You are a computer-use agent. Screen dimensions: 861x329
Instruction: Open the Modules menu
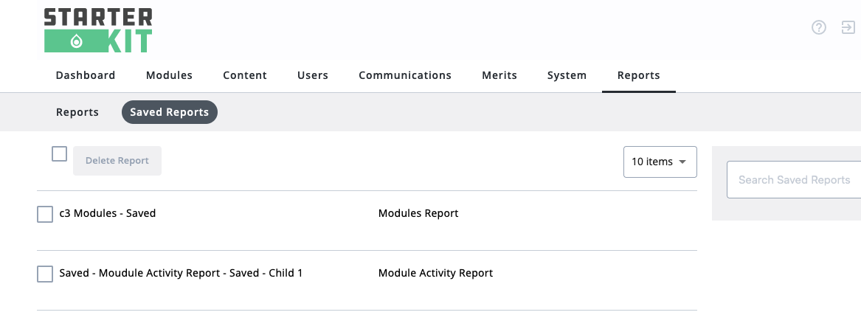[x=169, y=75]
